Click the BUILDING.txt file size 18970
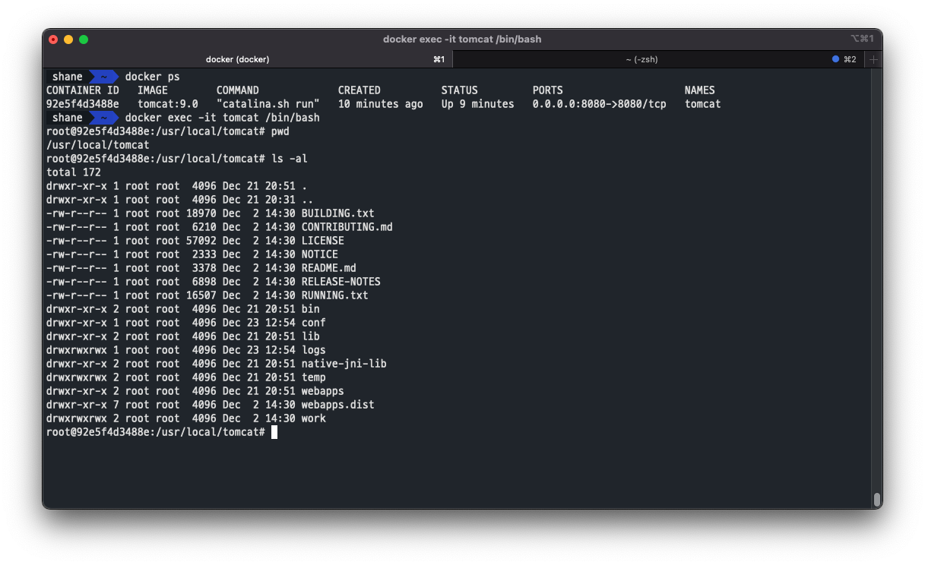Screen dimensions: 925x565 click(x=201, y=213)
